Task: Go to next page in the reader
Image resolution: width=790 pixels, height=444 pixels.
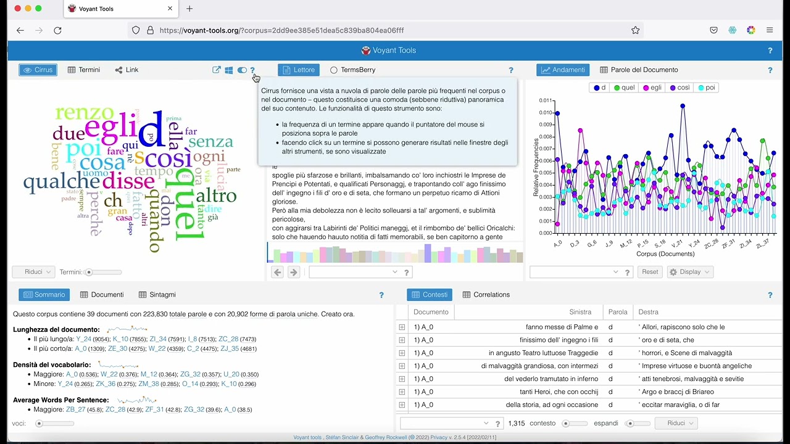Action: (x=294, y=272)
